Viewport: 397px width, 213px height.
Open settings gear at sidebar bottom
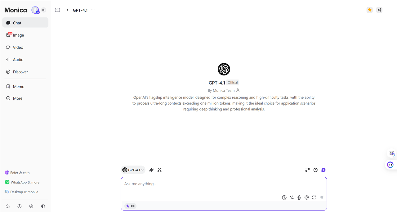[x=31, y=206]
